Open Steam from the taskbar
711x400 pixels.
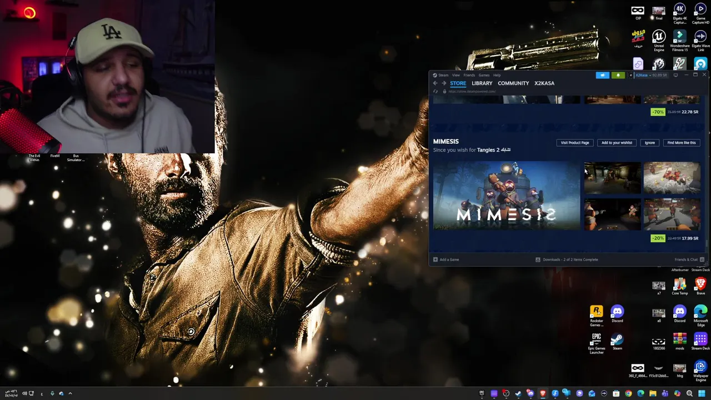(518, 393)
